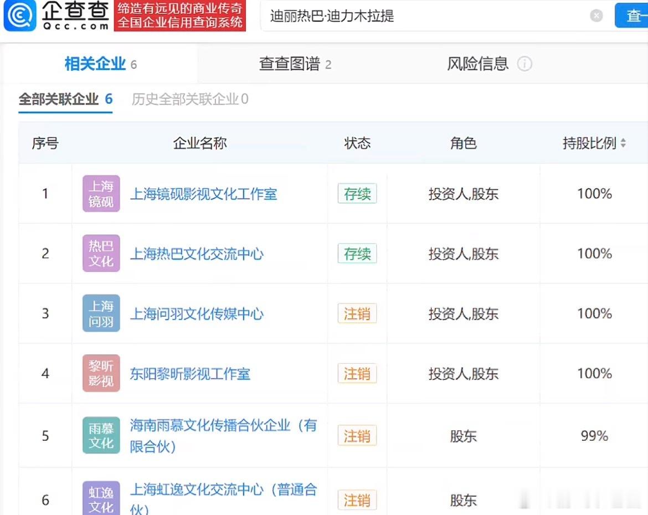
Task: Open the 热巴文化 company logo thumbnail
Action: [101, 254]
